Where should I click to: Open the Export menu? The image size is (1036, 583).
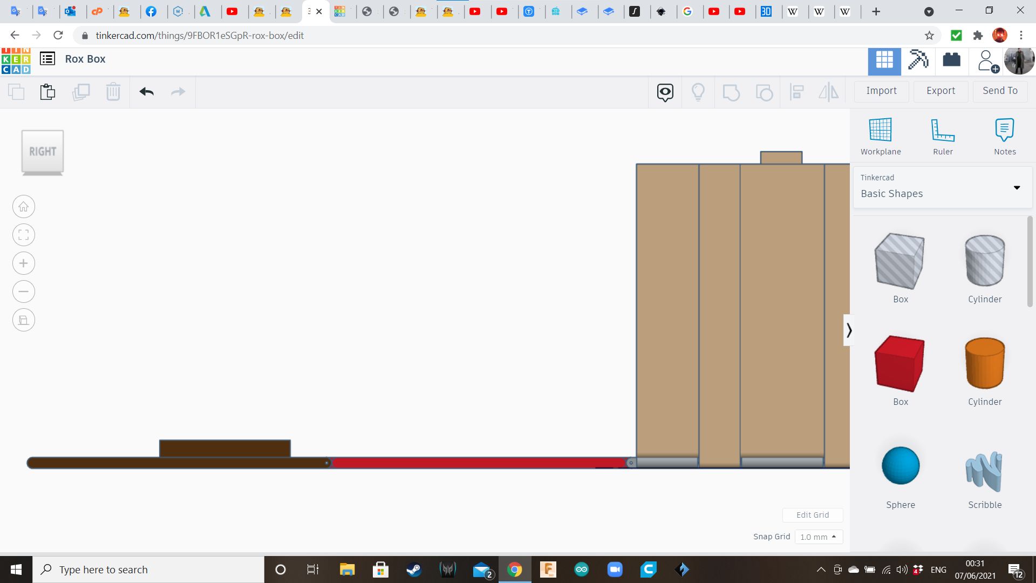pos(940,91)
